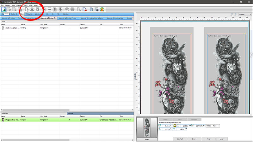This screenshot has width=253, height=142.
Task: Click the printer queue toolbar icon
Action: pyautogui.click(x=97, y=9)
